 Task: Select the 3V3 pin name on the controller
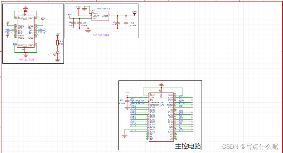152,98
